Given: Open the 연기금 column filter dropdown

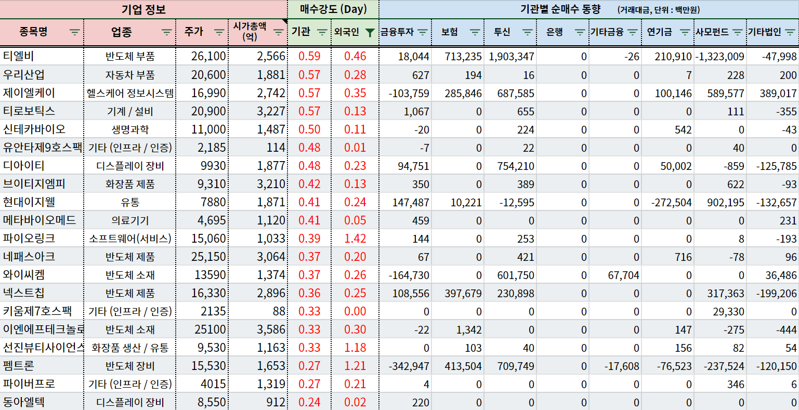Looking at the screenshot, I should coord(685,32).
